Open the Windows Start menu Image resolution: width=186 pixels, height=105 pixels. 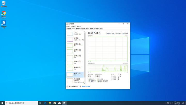tap(2, 103)
